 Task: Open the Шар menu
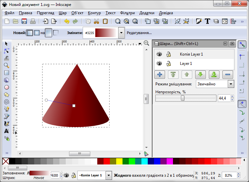[62, 13]
